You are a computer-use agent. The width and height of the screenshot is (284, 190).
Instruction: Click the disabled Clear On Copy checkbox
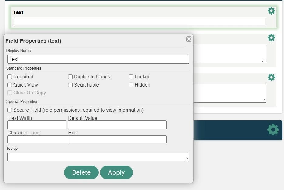coord(10,93)
